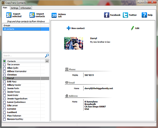
Task: Click the Darryl name heading in details
Action: (93, 38)
